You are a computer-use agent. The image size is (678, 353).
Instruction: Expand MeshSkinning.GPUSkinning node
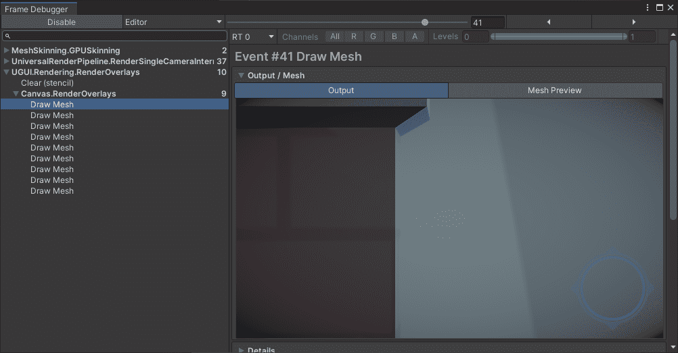tap(7, 50)
